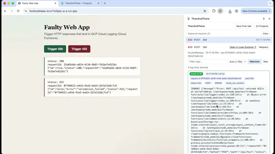The height and width of the screenshot is (154, 275).
Task: Open the Auto (~13s) time range dropdown
Action: [x=238, y=62]
